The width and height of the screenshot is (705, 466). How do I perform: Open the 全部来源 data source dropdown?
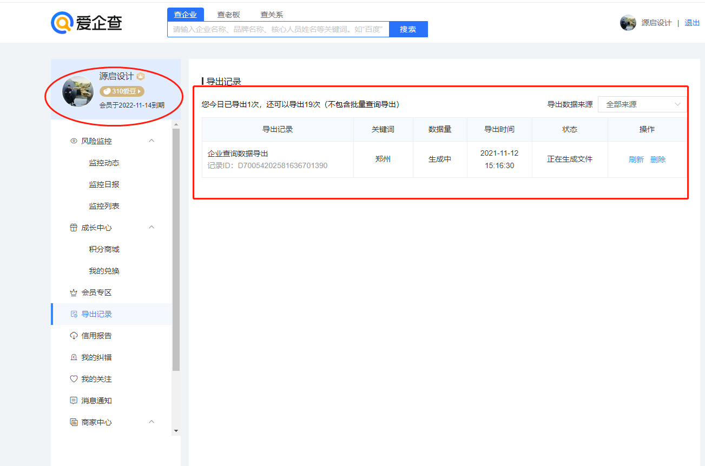[642, 104]
